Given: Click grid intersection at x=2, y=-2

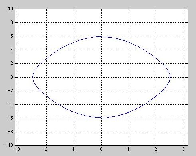Looking at the screenshot, I should [x=156, y=91].
